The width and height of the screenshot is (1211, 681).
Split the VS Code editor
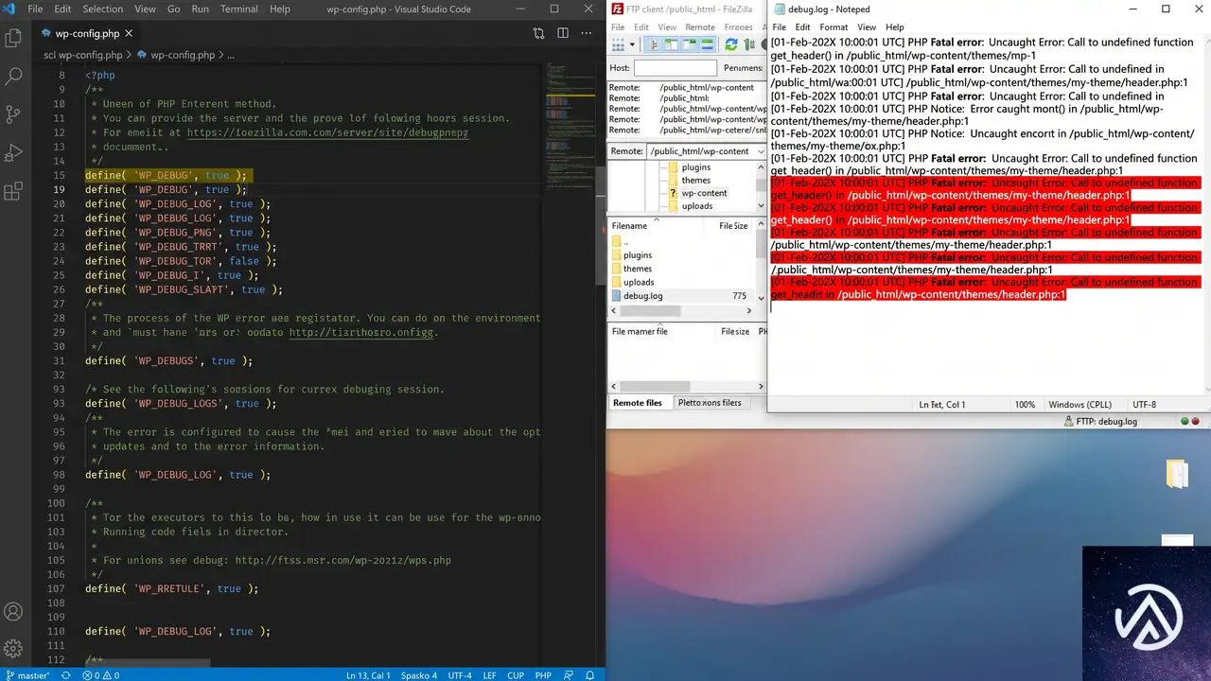562,33
